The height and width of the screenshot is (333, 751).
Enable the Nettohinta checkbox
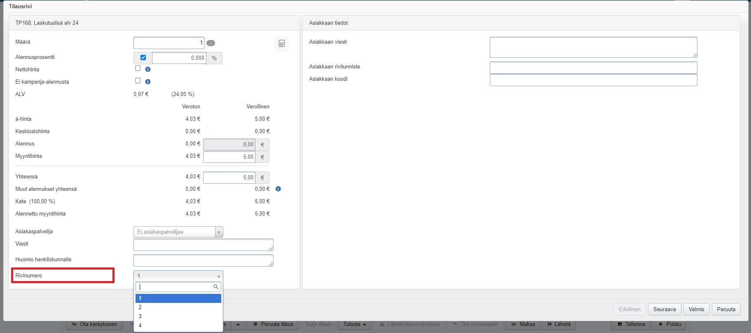[138, 68]
